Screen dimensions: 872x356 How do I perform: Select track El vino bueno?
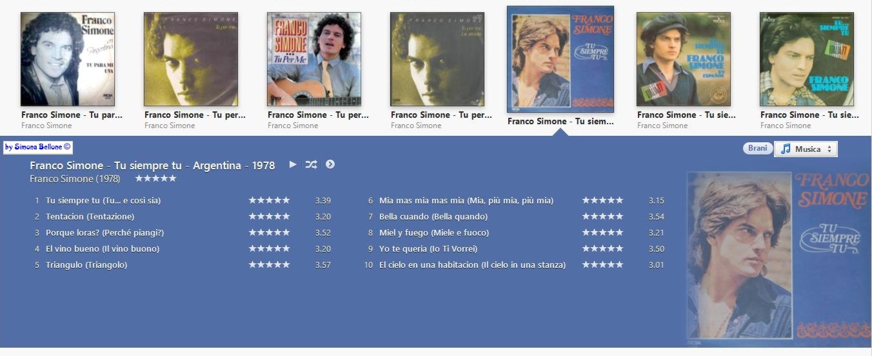click(103, 248)
